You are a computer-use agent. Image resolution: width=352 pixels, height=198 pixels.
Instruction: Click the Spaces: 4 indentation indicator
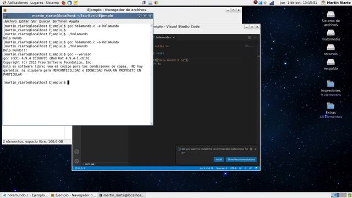221,168
